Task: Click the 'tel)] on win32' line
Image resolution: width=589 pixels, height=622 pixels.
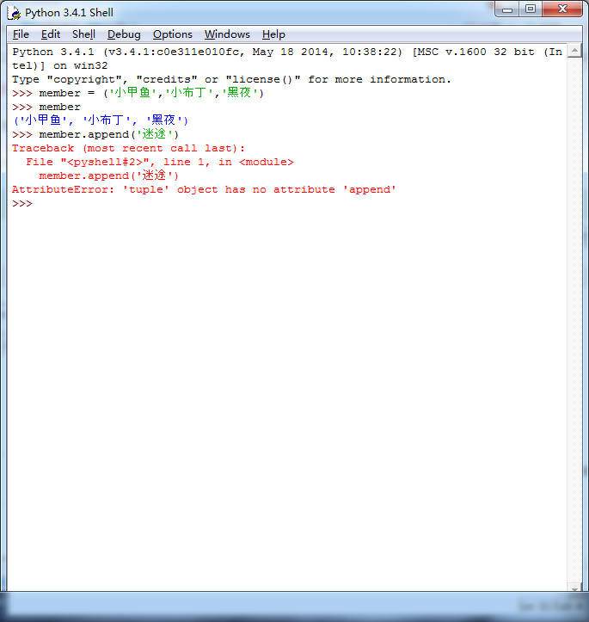Action: [x=60, y=66]
